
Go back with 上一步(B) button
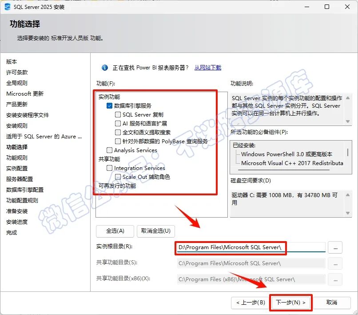251,303
